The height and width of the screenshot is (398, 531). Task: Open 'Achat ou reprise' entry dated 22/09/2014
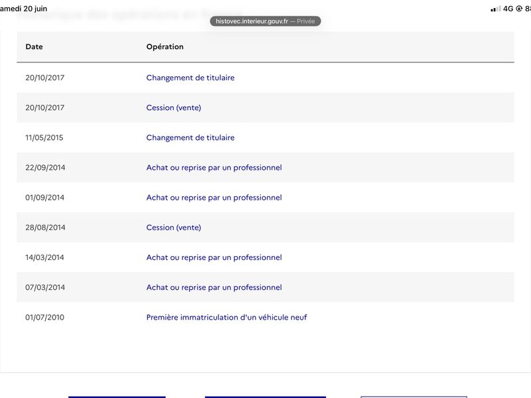click(x=214, y=168)
